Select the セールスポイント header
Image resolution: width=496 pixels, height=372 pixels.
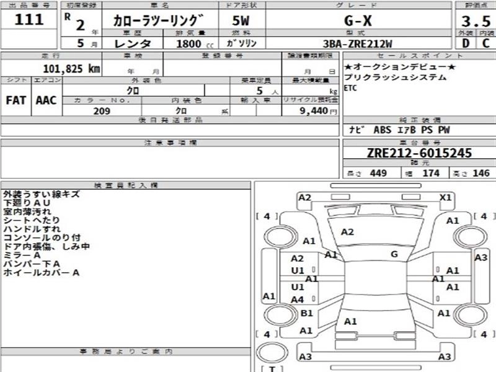coord(420,56)
